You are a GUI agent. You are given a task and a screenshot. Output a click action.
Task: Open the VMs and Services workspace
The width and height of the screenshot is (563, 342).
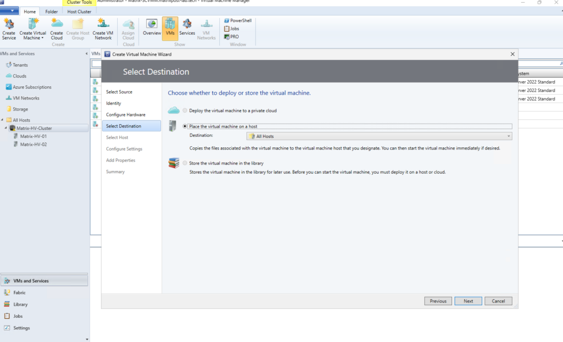pos(44,281)
